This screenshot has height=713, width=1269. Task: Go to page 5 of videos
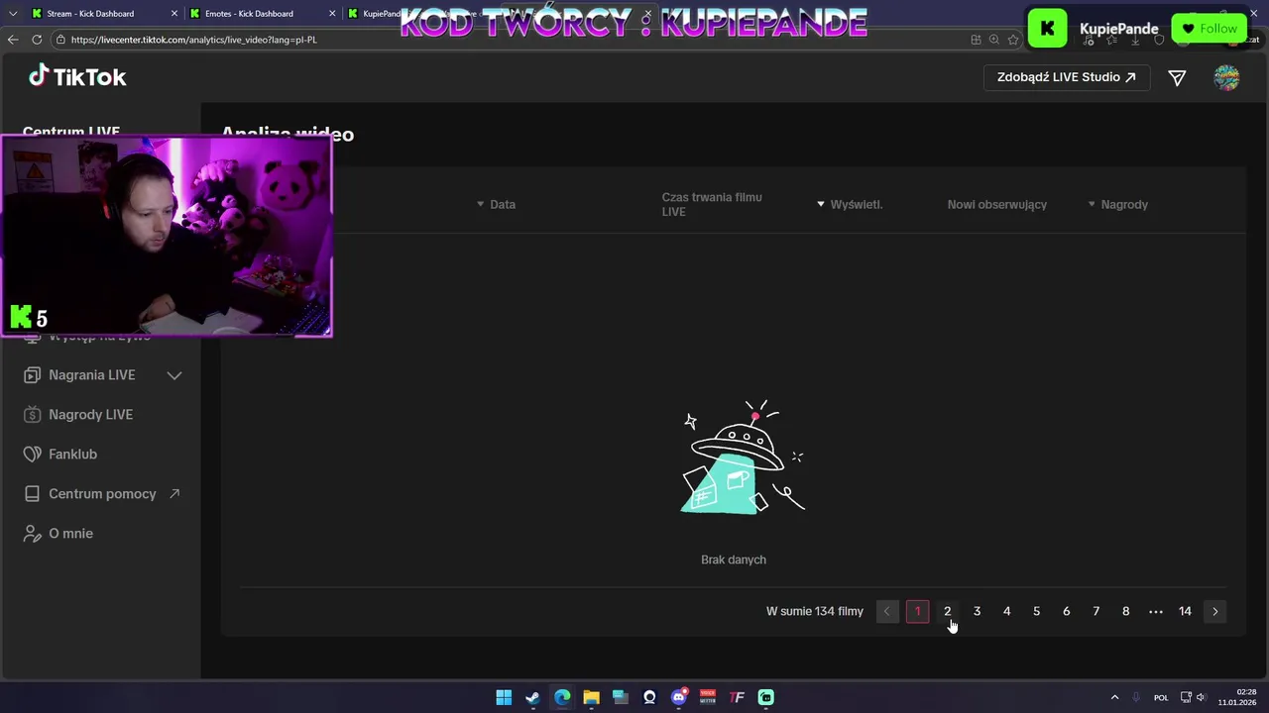point(1036,611)
